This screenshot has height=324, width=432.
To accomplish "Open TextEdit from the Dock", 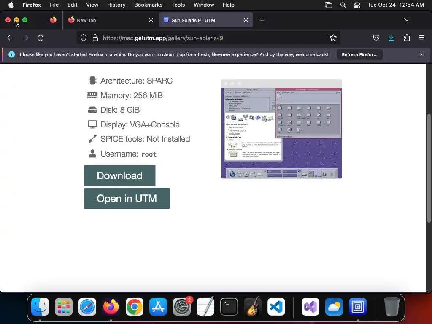I will (x=205, y=307).
